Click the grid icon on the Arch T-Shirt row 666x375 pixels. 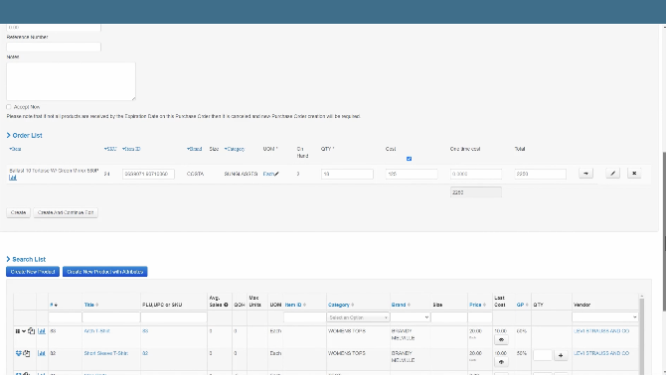[x=18, y=331]
